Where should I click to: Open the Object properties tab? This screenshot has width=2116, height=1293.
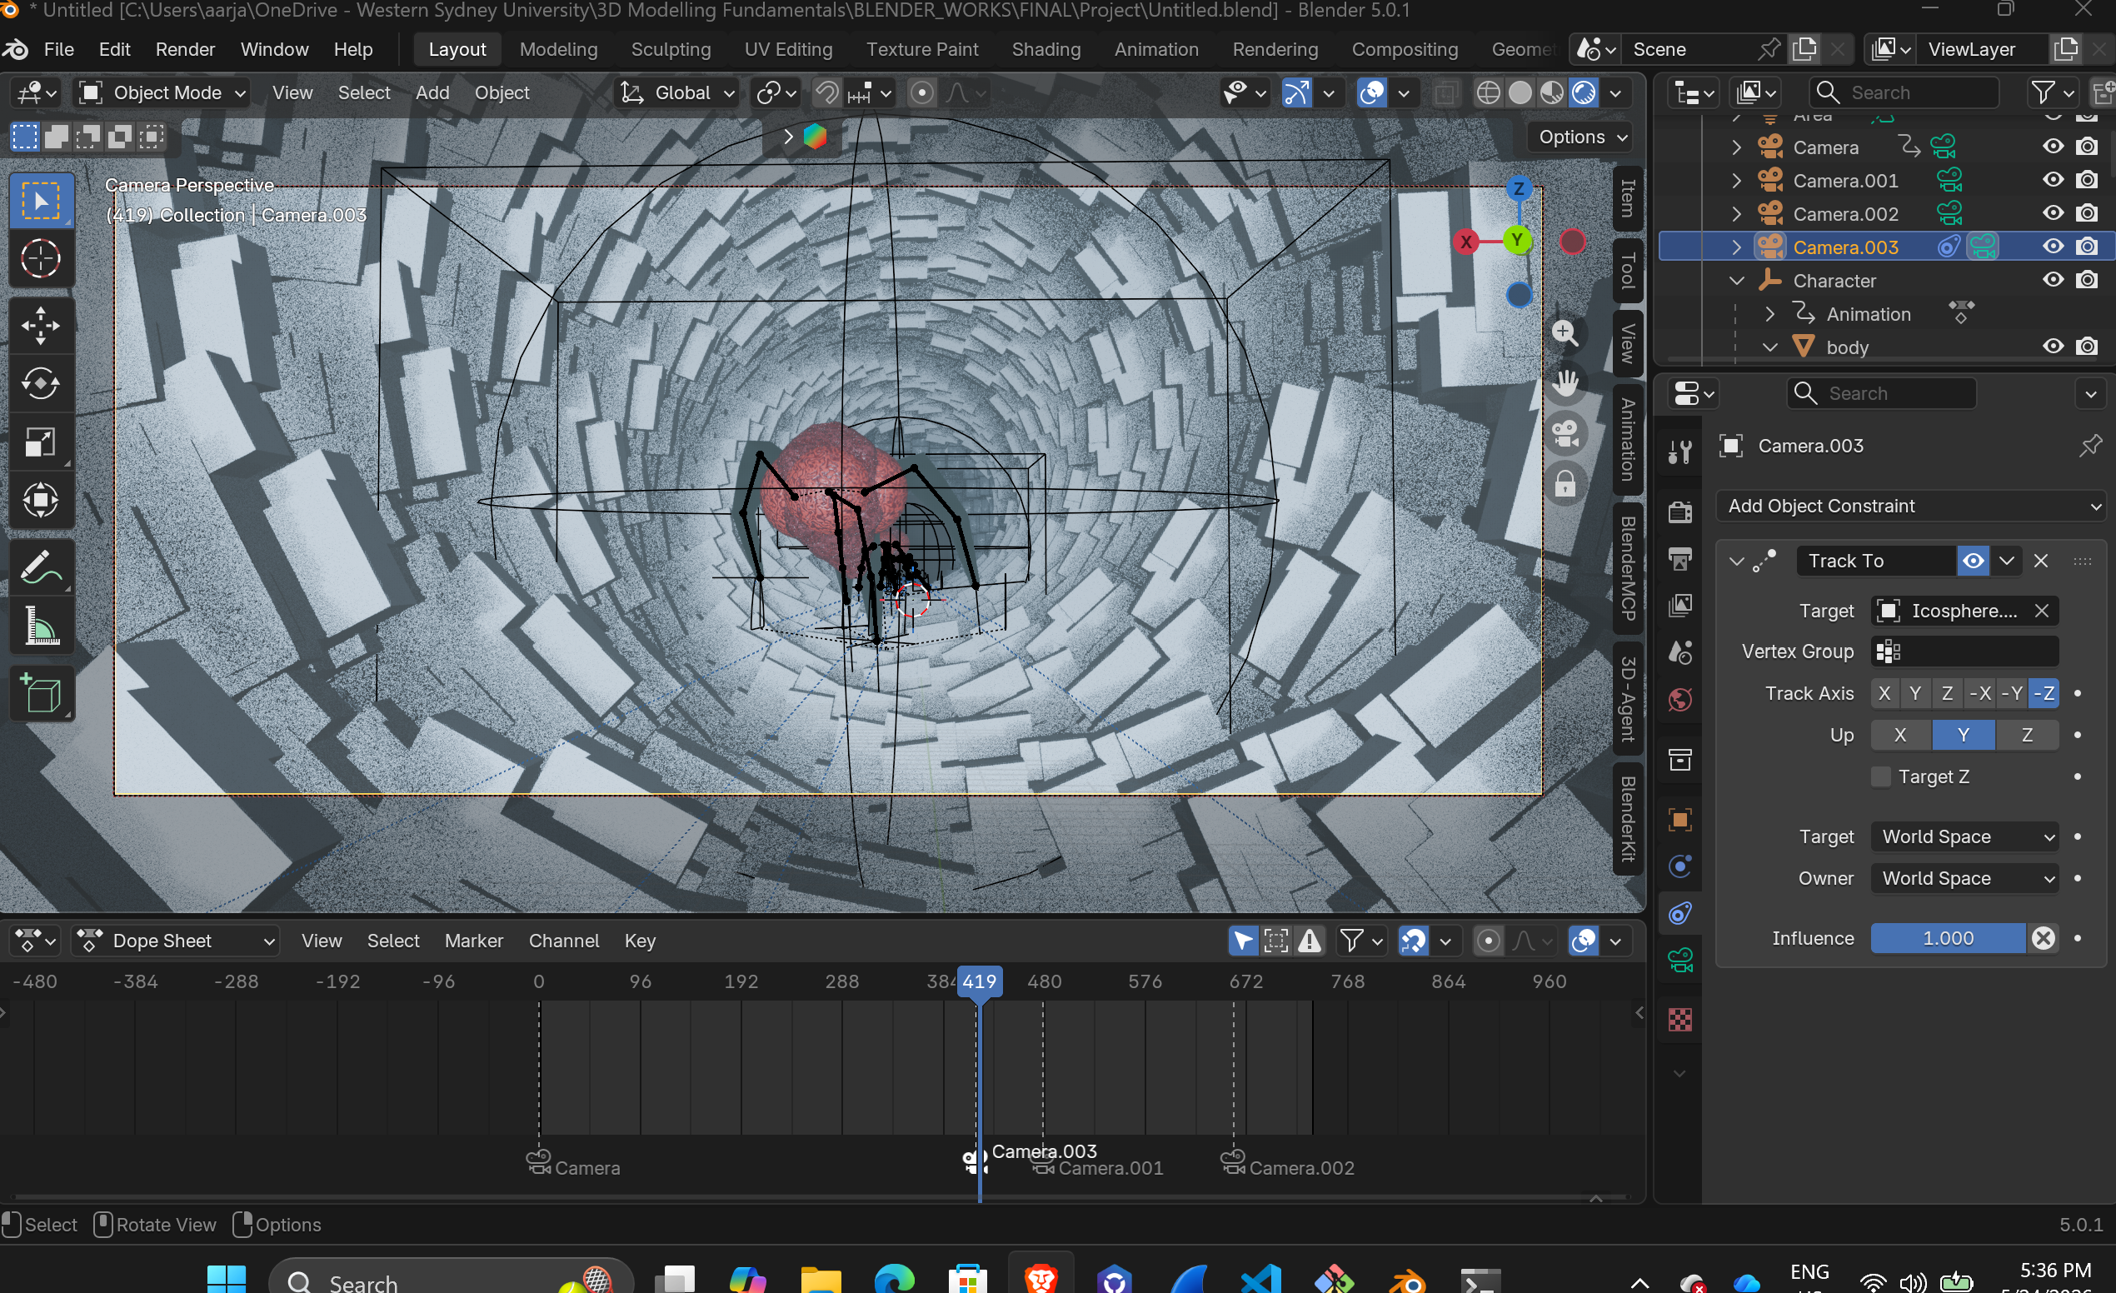tap(1679, 819)
